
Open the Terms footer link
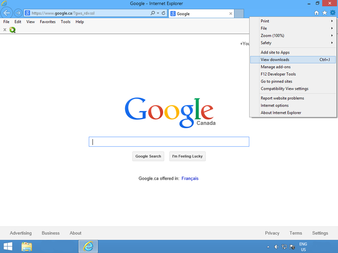pyautogui.click(x=296, y=233)
